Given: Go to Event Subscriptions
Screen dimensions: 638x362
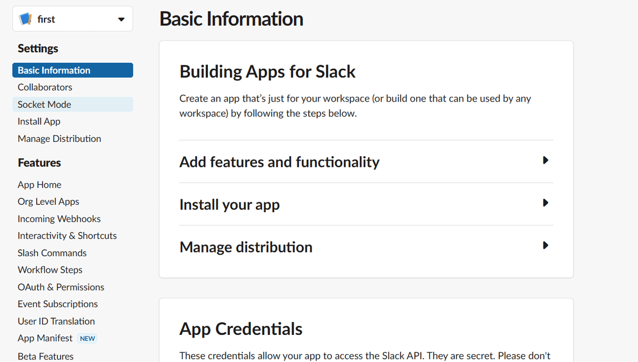Looking at the screenshot, I should pyautogui.click(x=57, y=304).
